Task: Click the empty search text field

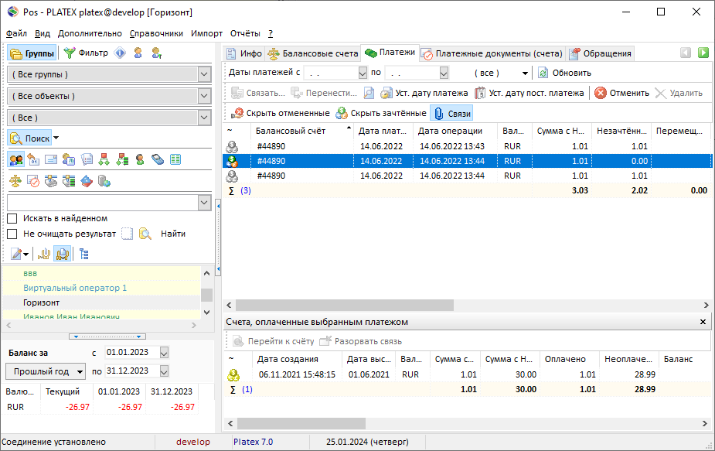Action: [x=103, y=203]
